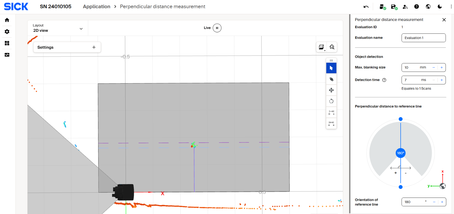Open the language globe icon in header
This screenshot has width=454, height=214.
[x=428, y=7]
